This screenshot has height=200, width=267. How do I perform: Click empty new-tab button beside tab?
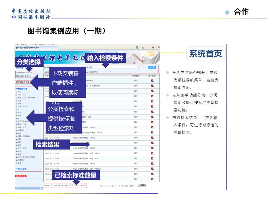(60, 48)
